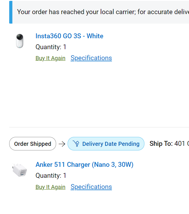Click the Quantity text under Anker 511 Charger

(x=51, y=176)
